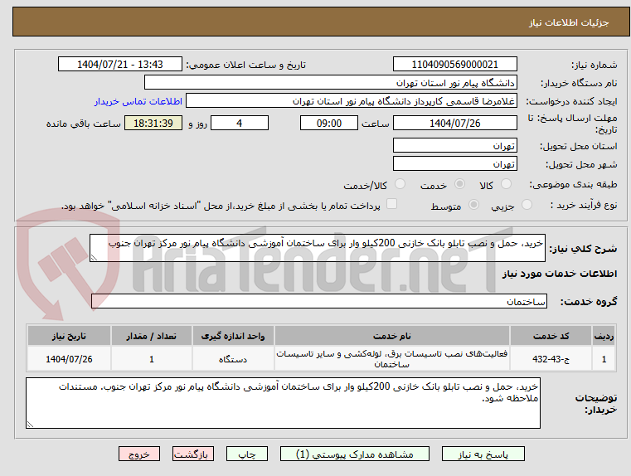Toggle the اسناد خزانه اسلامی payment checkbox
Viewport: 631px width, 476px height.
coord(391,204)
